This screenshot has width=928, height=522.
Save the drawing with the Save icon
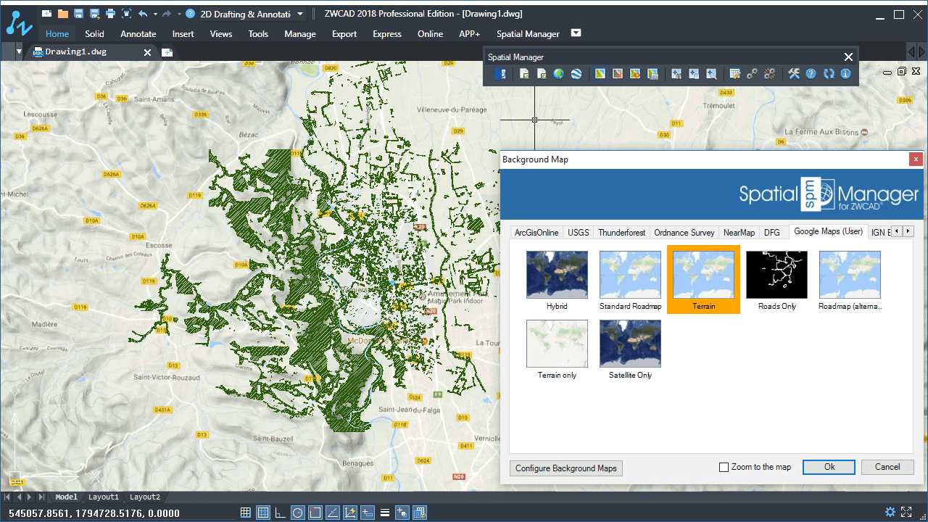pyautogui.click(x=78, y=13)
